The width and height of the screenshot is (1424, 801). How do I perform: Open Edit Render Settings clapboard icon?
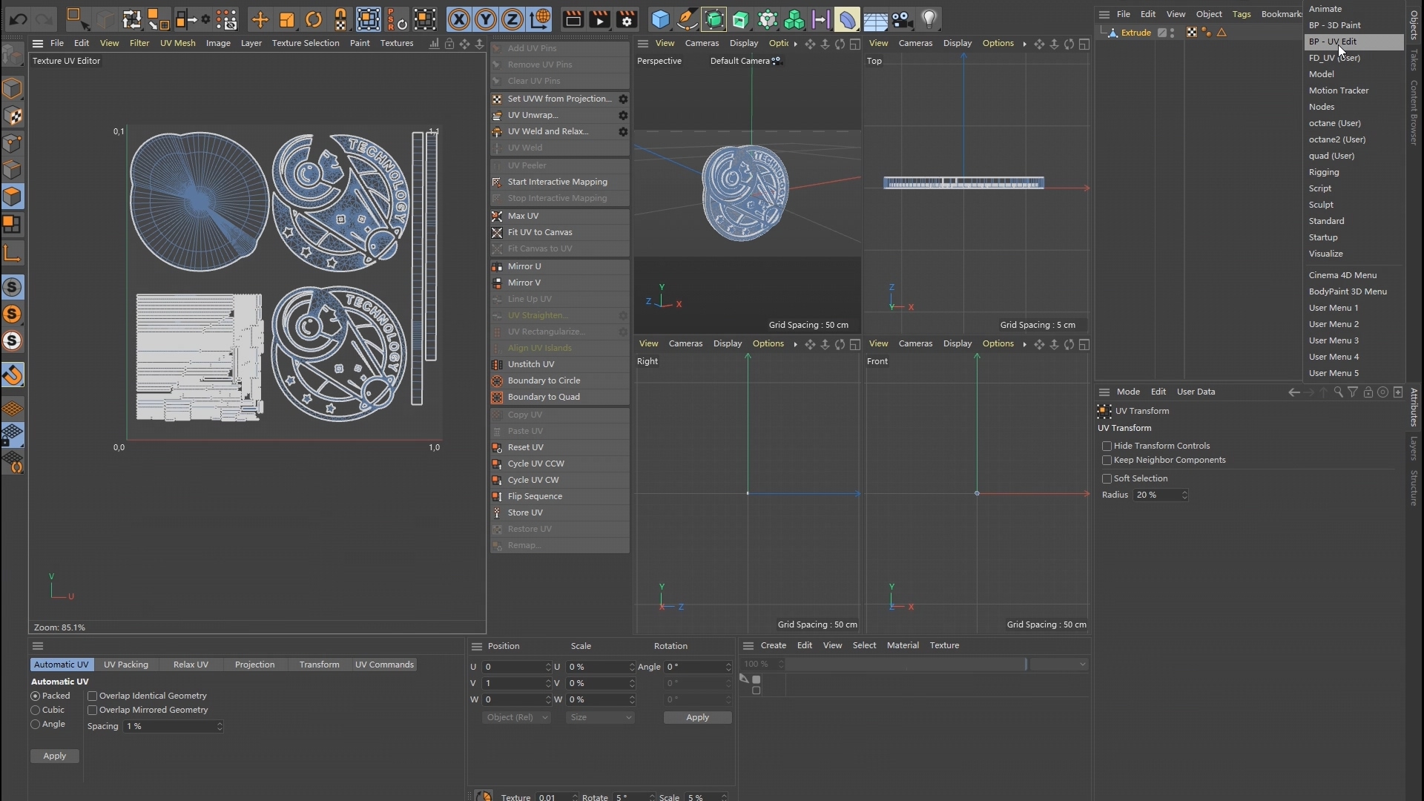[x=627, y=19]
